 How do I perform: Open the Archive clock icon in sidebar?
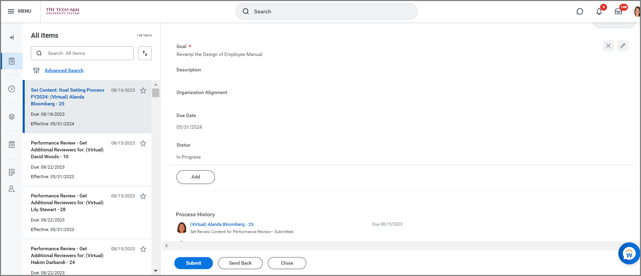(12, 89)
